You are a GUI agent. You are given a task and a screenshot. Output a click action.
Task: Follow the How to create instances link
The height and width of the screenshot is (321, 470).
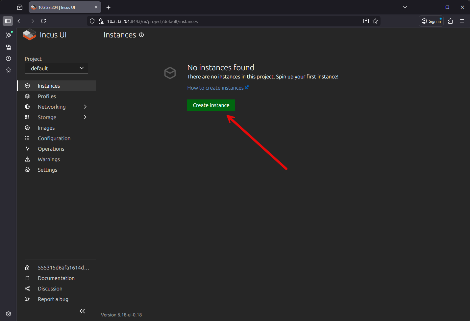pyautogui.click(x=218, y=88)
